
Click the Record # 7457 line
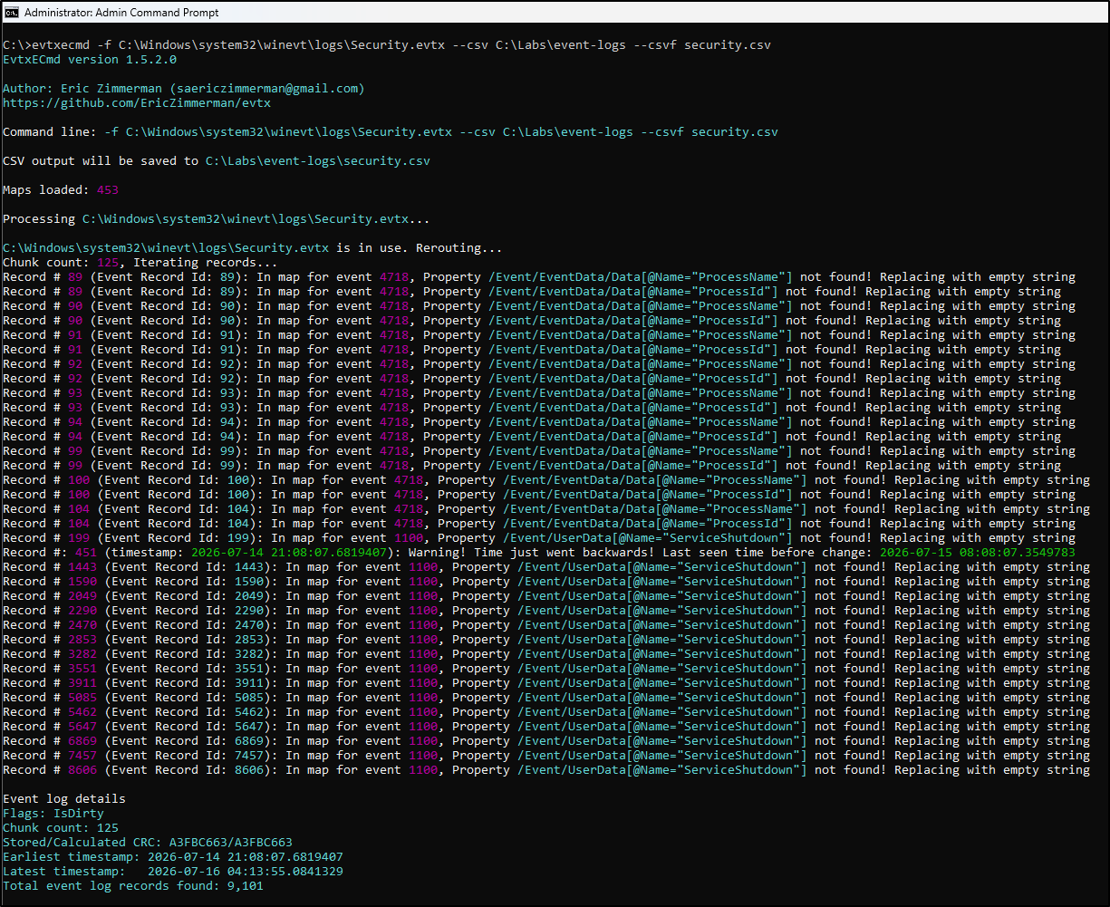click(x=546, y=756)
